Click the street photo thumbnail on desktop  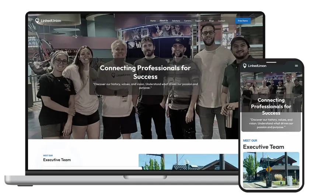(188, 162)
